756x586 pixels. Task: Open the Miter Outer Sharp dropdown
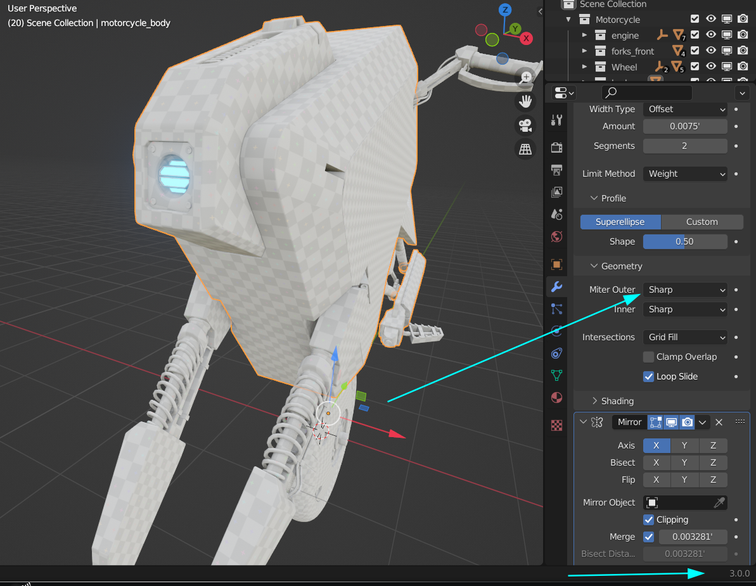[685, 290]
